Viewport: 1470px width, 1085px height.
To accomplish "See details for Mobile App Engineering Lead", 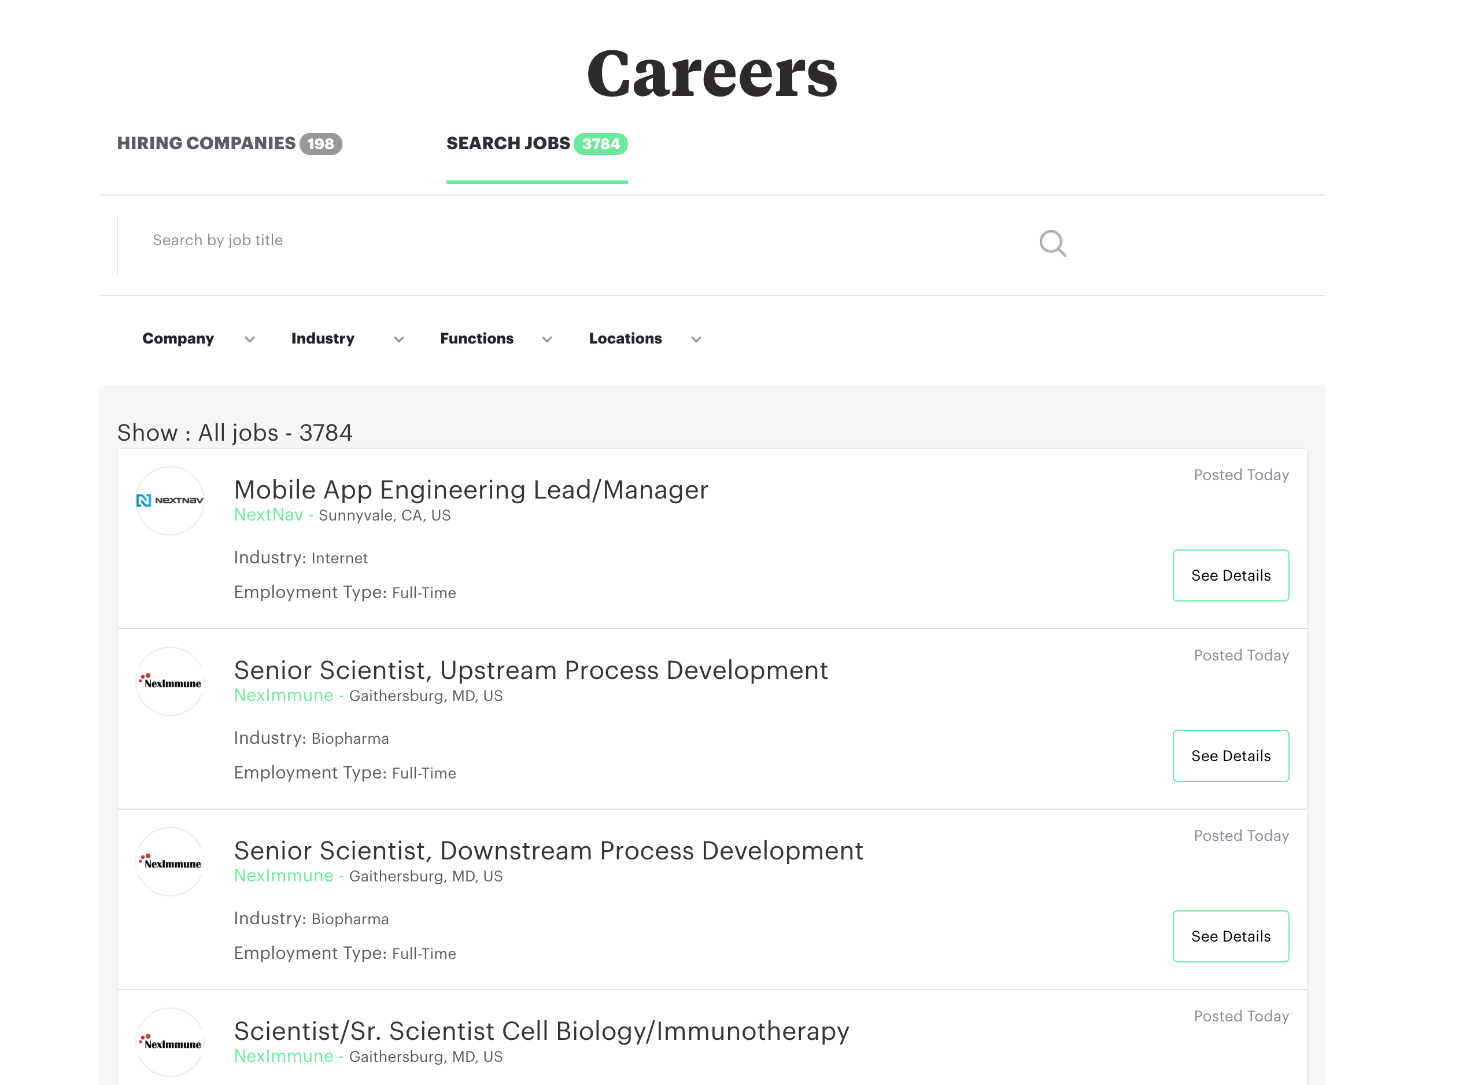I will point(1229,575).
